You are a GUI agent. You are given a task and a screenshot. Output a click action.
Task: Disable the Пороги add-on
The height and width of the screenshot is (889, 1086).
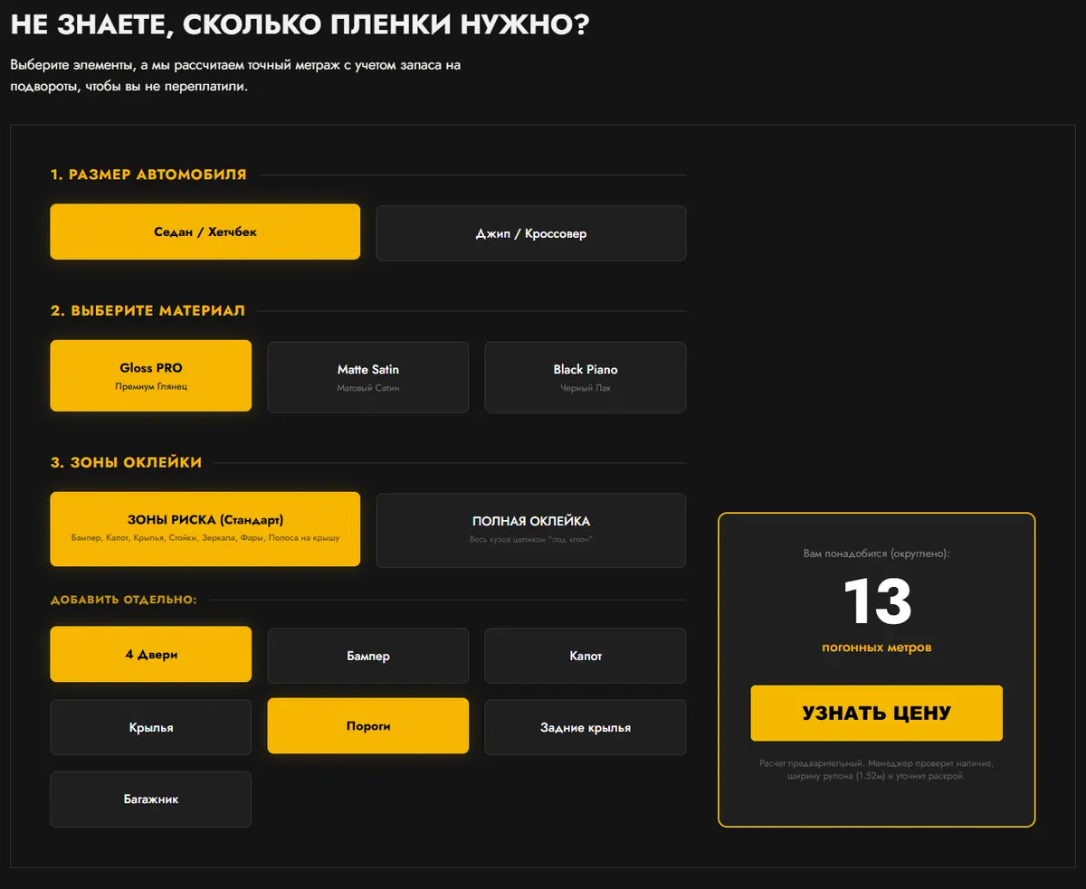(x=368, y=725)
